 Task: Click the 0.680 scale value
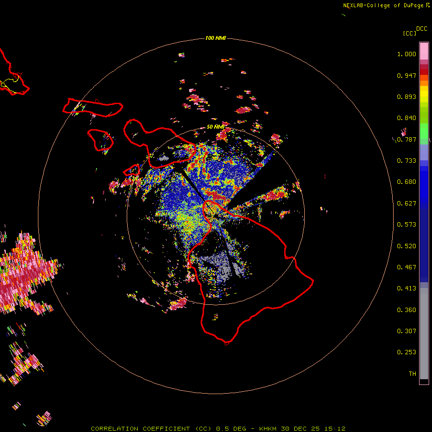407,182
